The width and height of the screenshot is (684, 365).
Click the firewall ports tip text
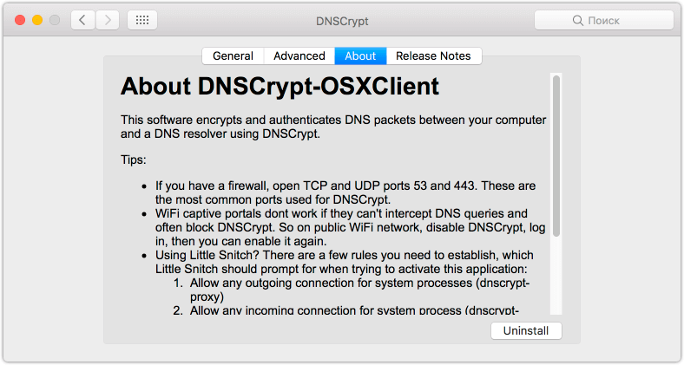tap(345, 192)
